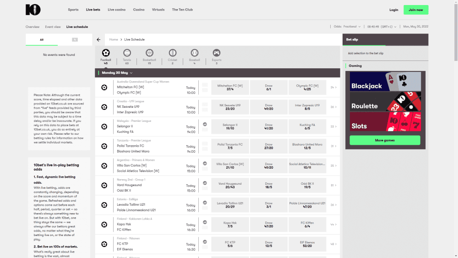
Task: Open the Live casino menu
Action: [116, 10]
